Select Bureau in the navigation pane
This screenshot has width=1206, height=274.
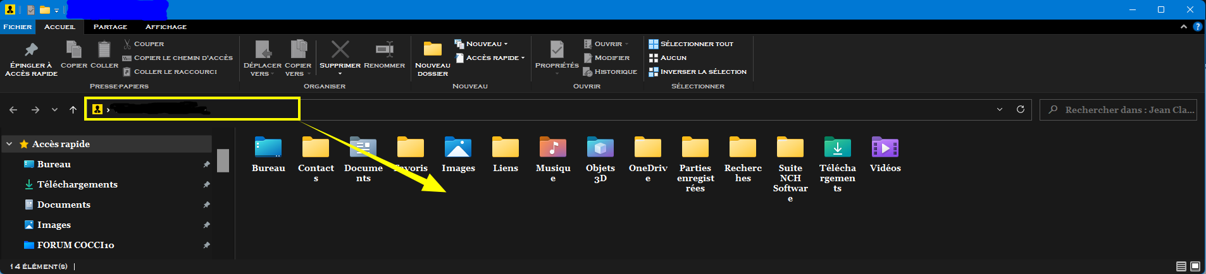54,164
